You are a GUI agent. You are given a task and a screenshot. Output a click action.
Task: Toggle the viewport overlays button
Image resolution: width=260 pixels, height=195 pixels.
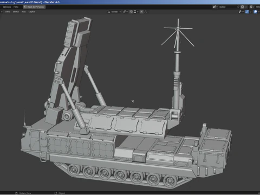[255, 12]
